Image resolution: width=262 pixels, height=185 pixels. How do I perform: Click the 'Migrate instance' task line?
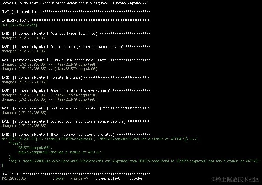pos(76,78)
